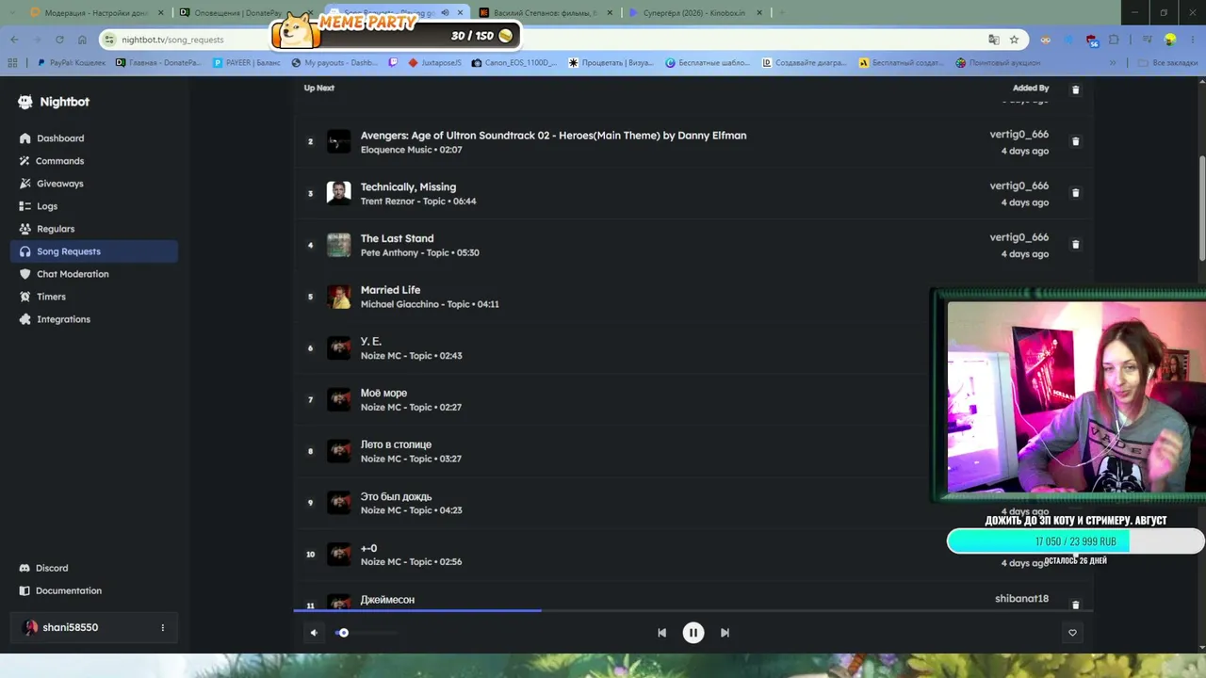
Task: Open the PayPal Кошелек bookmark
Action: click(72, 63)
